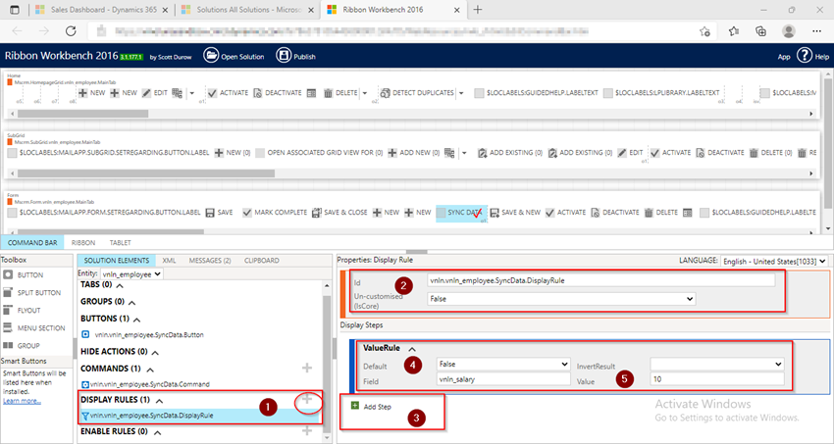
Task: Switch to Sales Dashboard browser tab
Action: 103,10
